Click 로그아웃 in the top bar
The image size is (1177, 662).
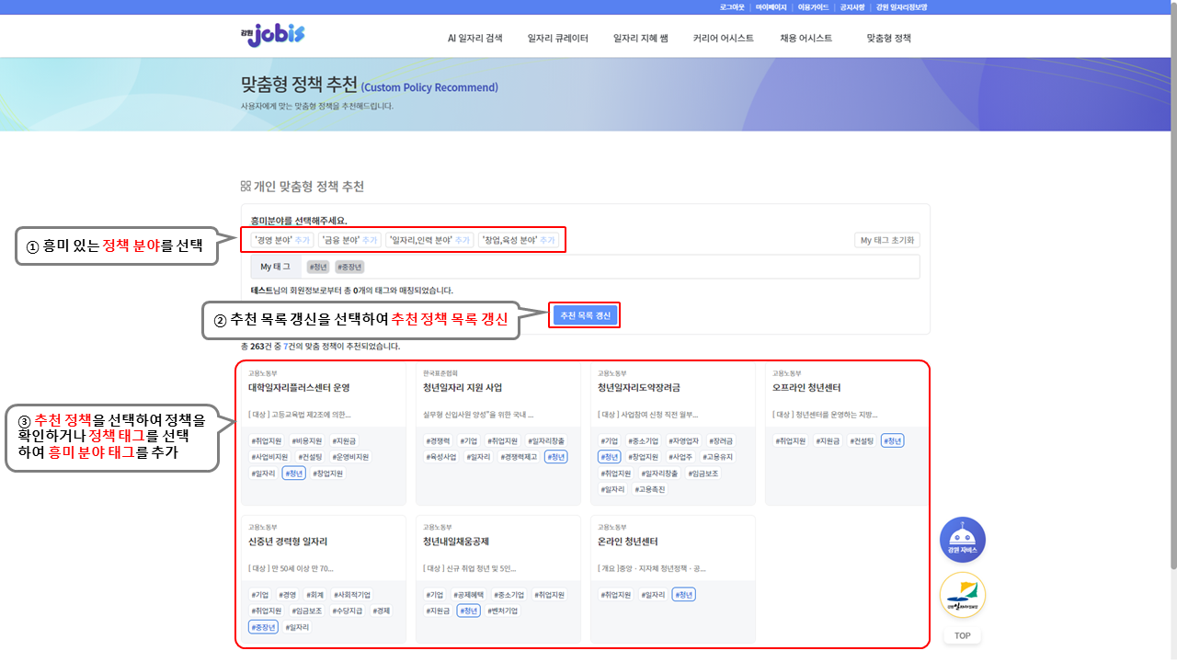point(732,6)
